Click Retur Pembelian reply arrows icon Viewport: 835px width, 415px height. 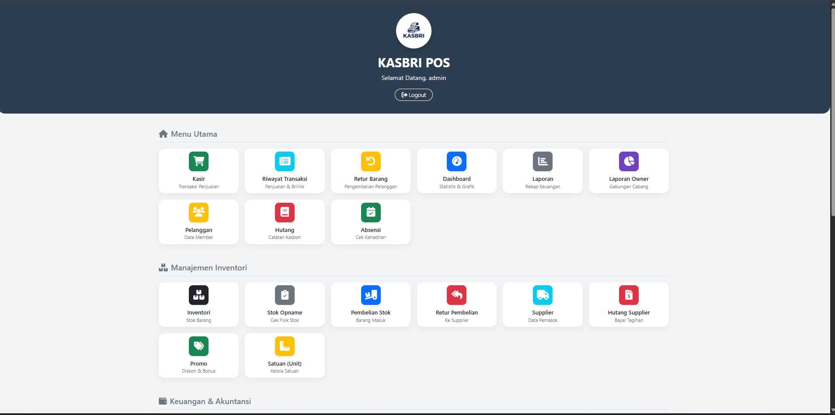(x=456, y=295)
